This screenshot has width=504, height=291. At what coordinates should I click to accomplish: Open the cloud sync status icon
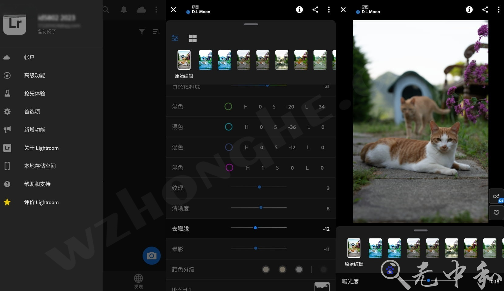click(142, 9)
